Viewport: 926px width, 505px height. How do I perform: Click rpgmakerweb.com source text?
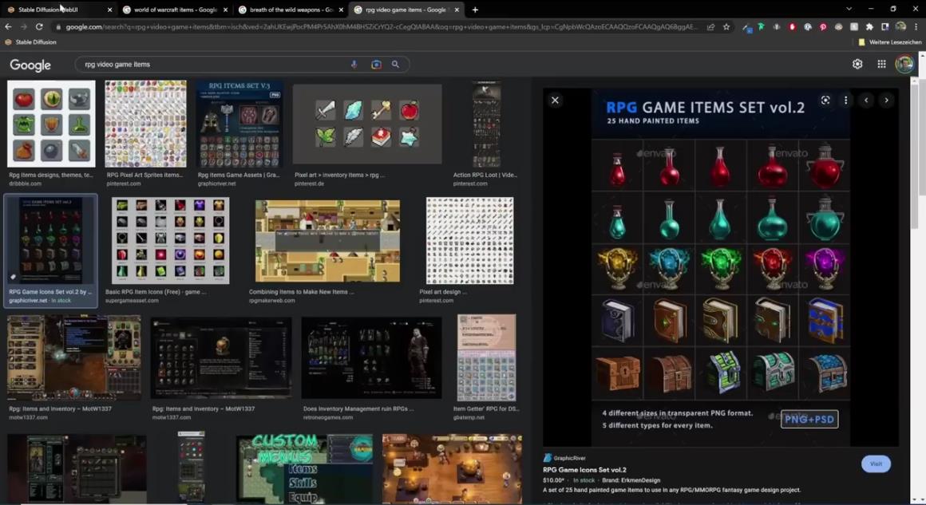(x=271, y=300)
